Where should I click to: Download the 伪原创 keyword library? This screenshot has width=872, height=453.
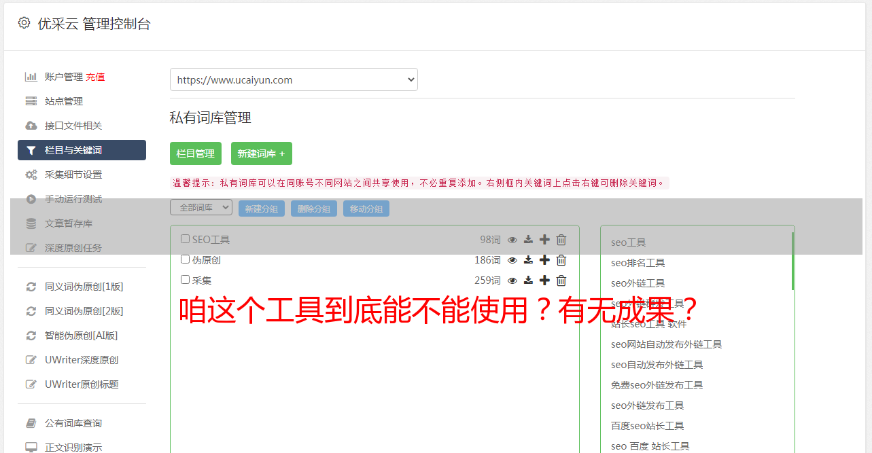pyautogui.click(x=528, y=260)
